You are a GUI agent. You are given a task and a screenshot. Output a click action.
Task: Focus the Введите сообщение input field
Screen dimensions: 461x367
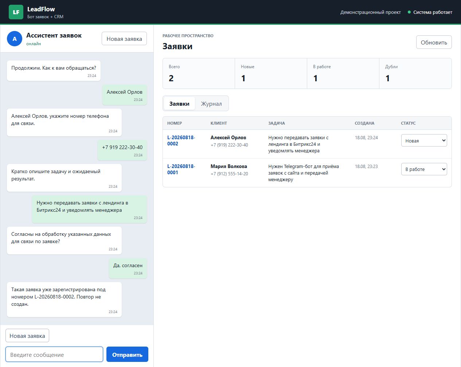click(54, 354)
